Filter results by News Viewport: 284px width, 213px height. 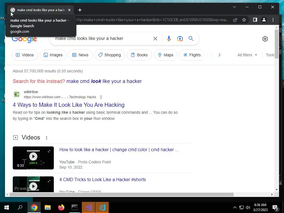pos(80,55)
